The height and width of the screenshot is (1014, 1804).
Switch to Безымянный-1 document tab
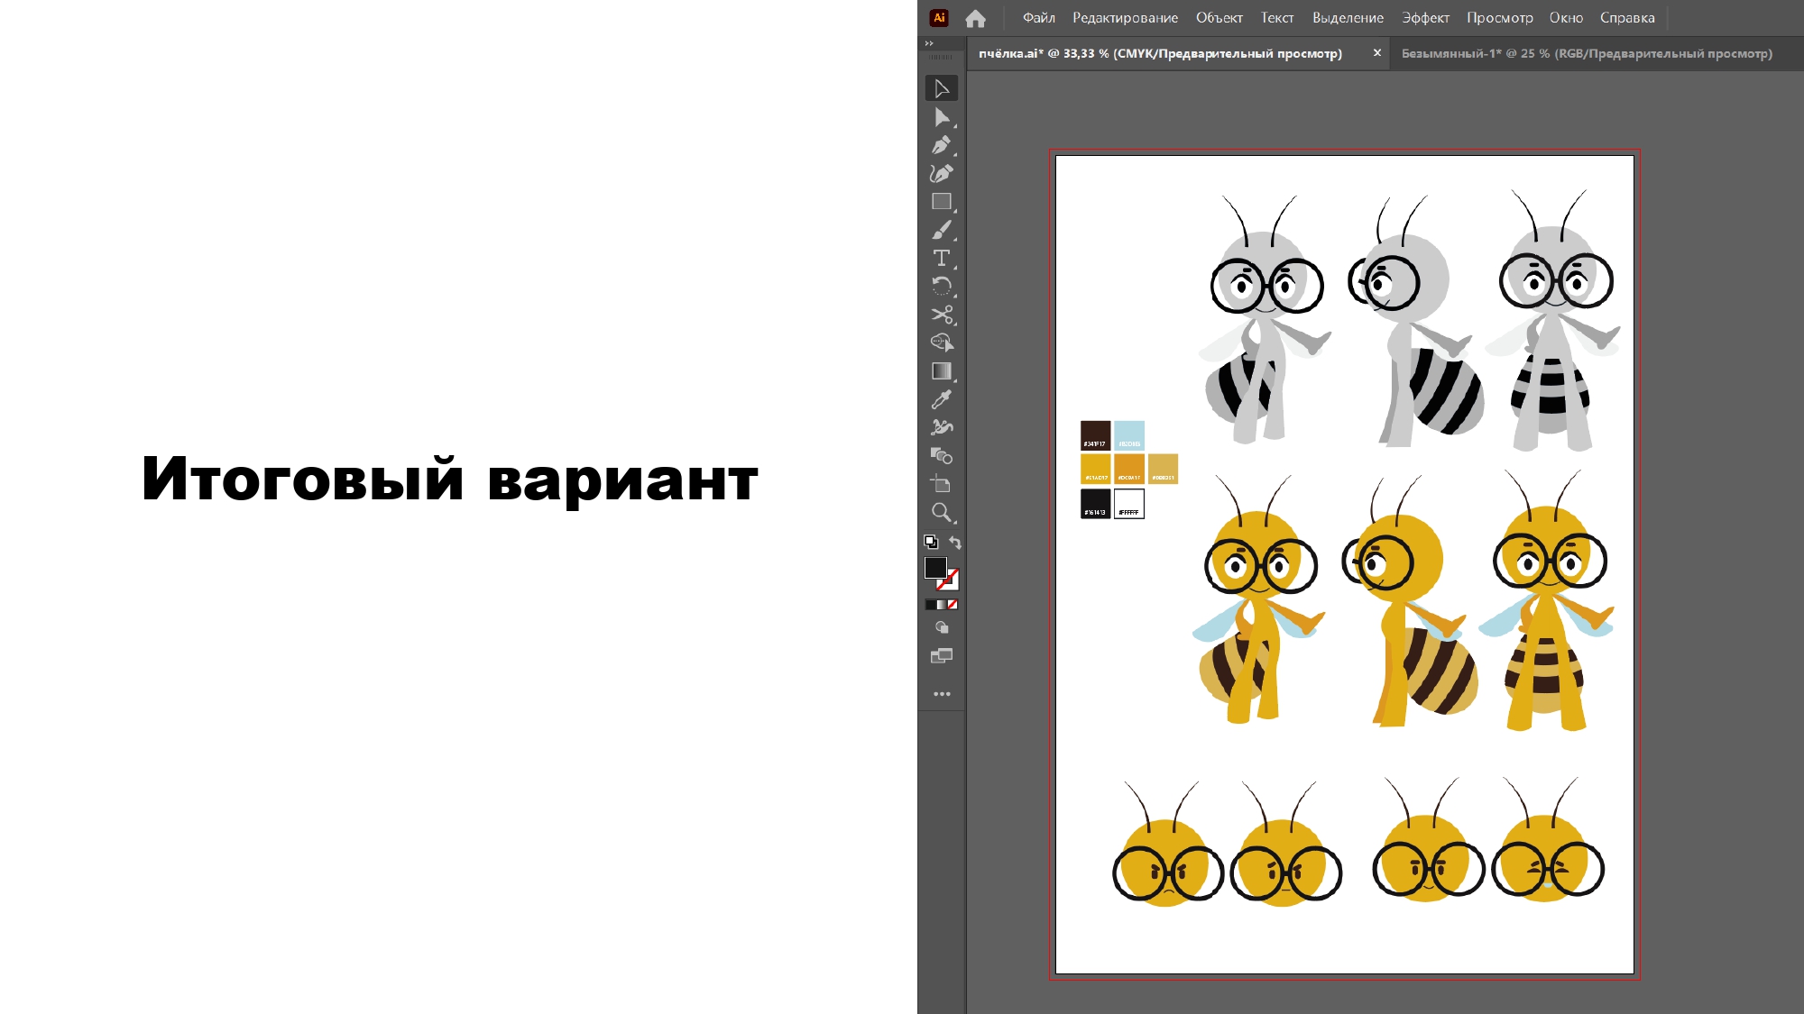click(1586, 54)
